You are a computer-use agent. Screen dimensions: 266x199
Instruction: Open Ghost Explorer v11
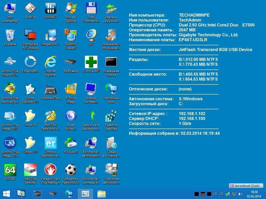[x=30, y=89]
